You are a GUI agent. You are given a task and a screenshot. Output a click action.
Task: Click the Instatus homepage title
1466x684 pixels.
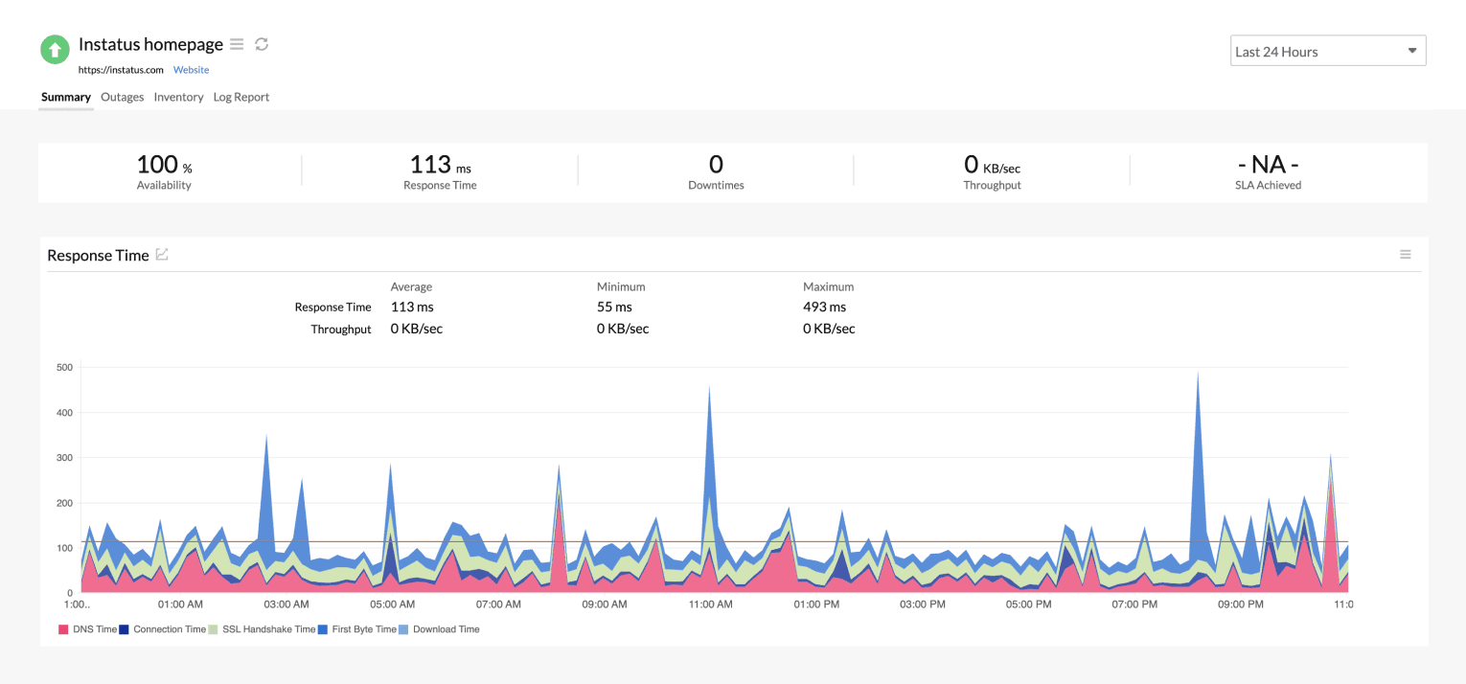150,44
